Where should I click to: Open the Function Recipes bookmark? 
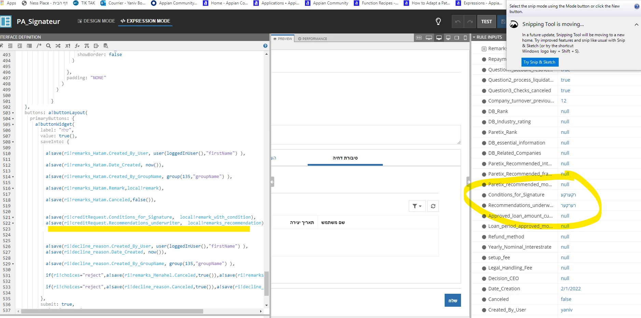pyautogui.click(x=376, y=3)
